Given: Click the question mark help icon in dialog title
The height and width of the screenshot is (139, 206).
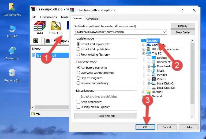Looking at the screenshot, I should pyautogui.click(x=182, y=10).
